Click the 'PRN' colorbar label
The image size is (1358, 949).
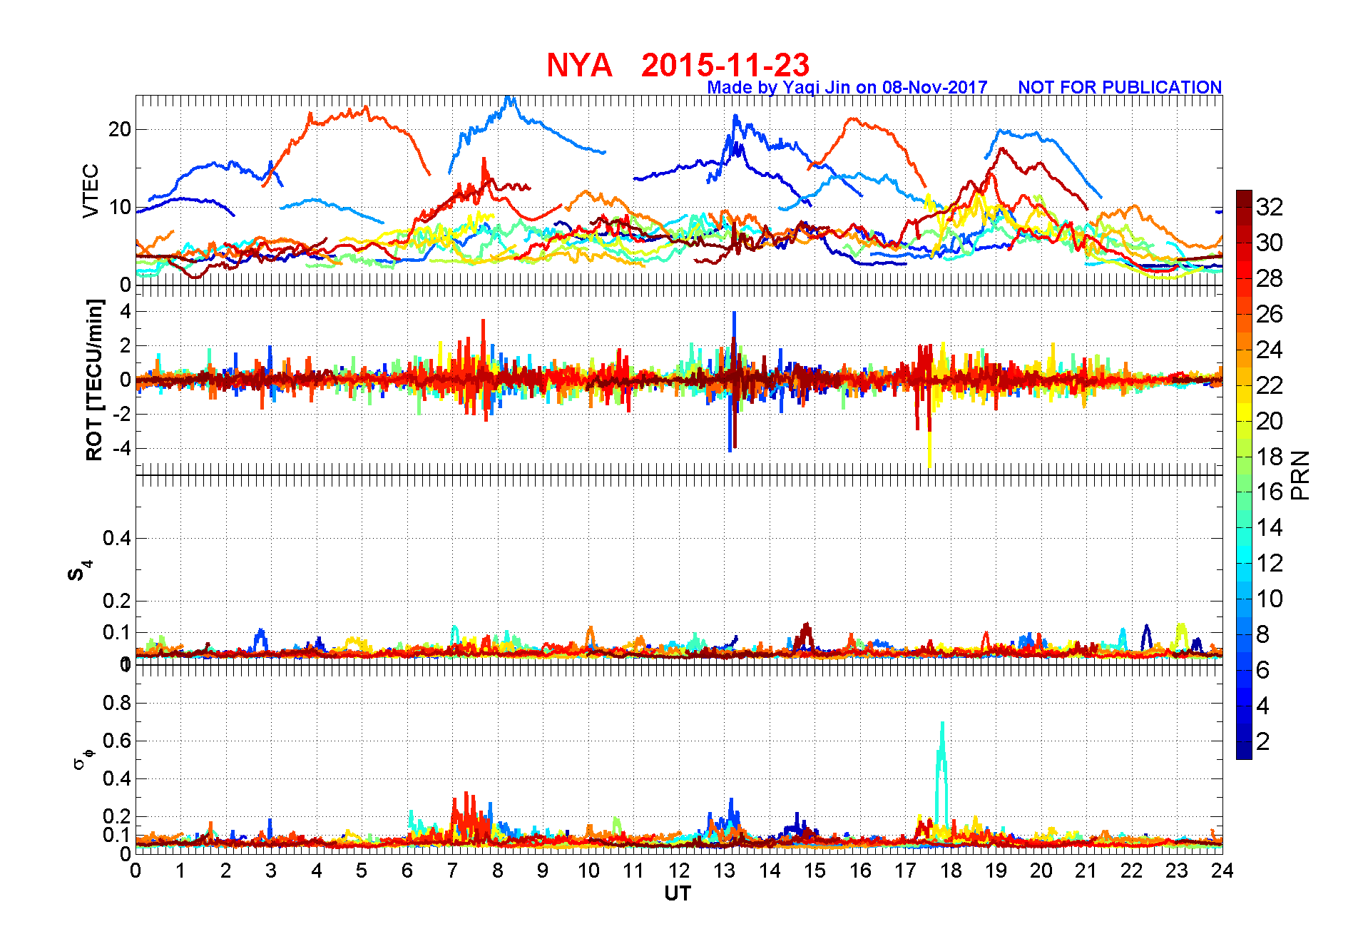pyautogui.click(x=1300, y=475)
